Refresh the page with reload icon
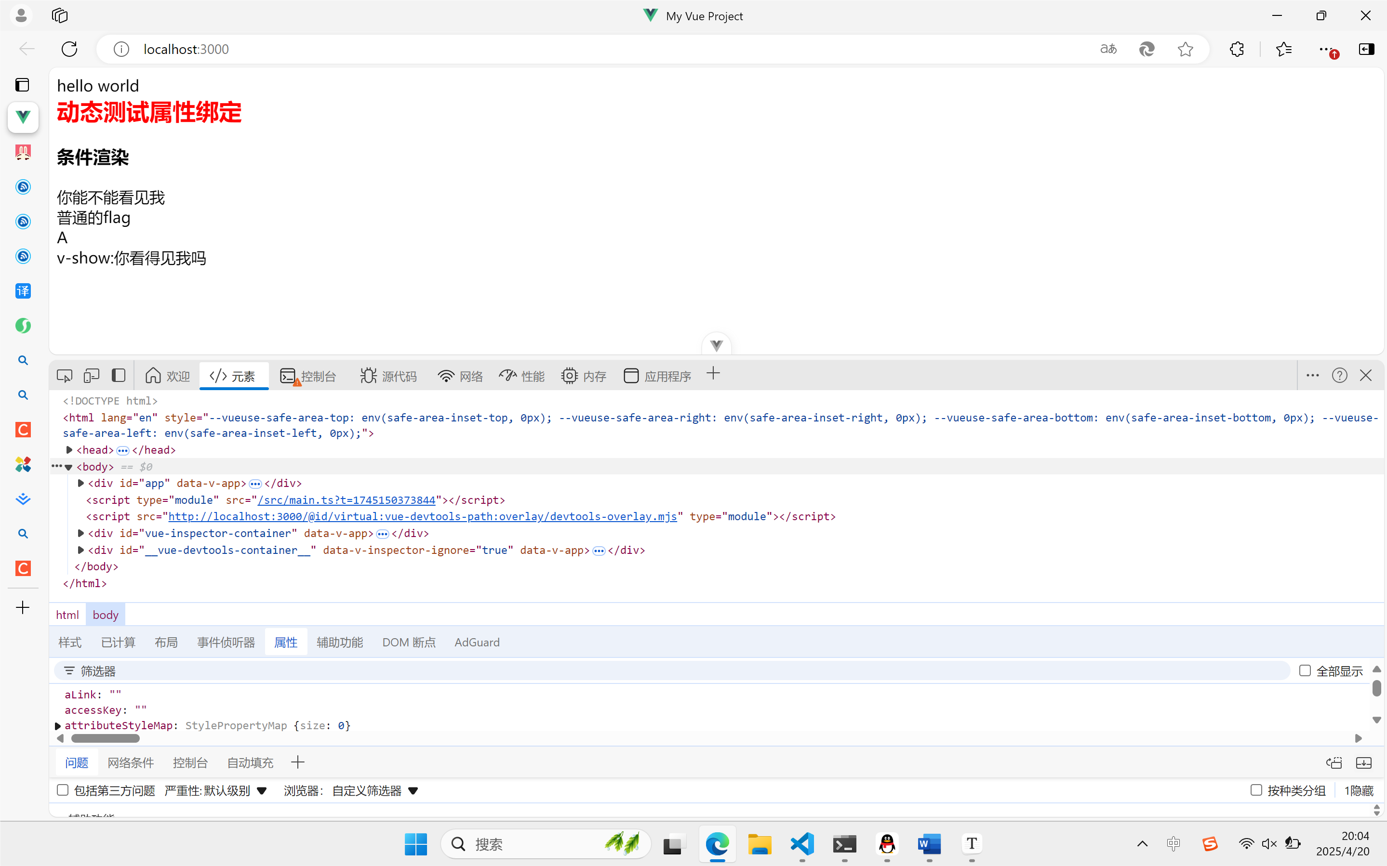Screen dimensions: 1387x866 point(69,49)
